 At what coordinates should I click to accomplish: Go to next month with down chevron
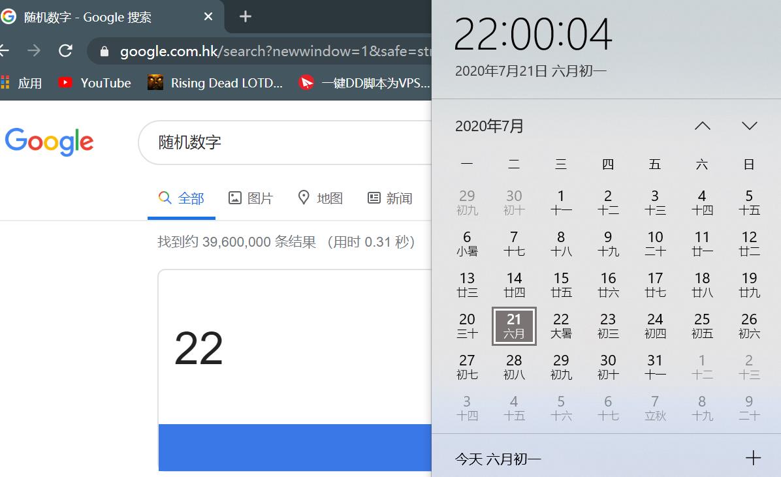(749, 126)
